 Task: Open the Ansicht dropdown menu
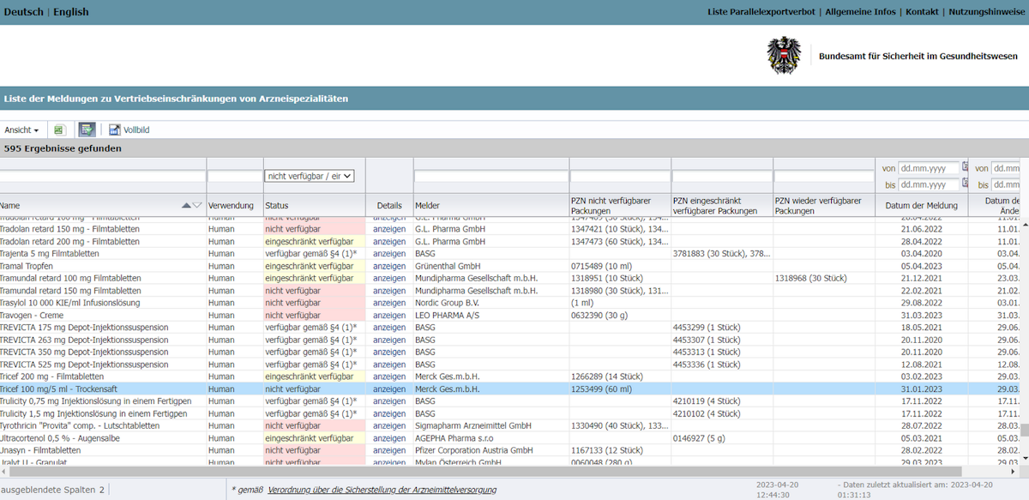click(21, 130)
